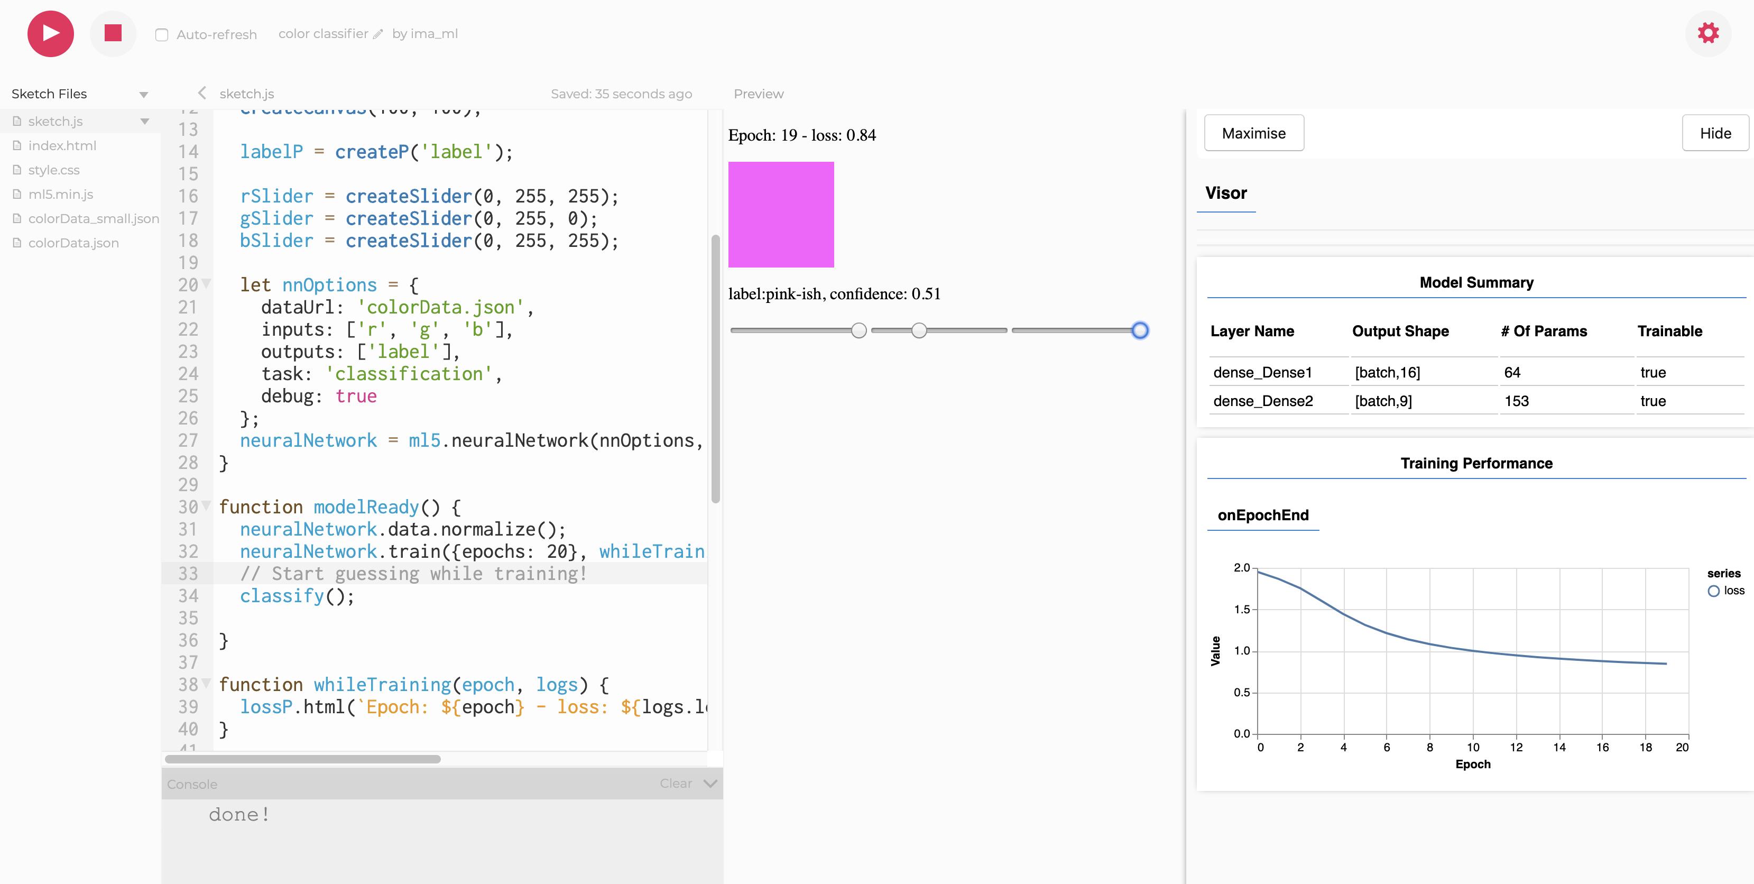The height and width of the screenshot is (884, 1754).
Task: Open the sketch.js file options arrow
Action: [x=144, y=121]
